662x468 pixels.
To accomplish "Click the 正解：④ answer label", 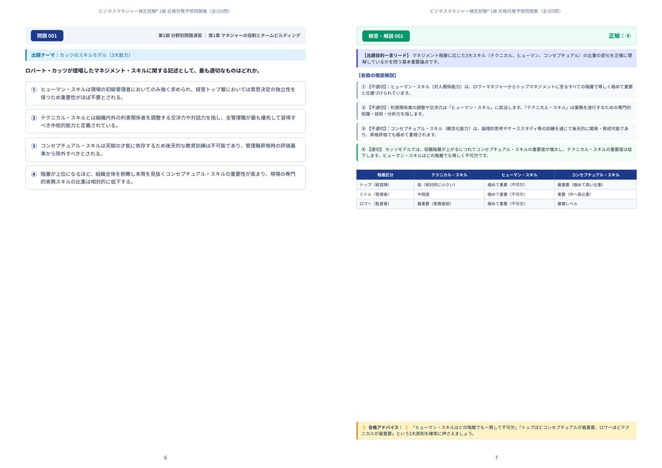I will [x=619, y=36].
